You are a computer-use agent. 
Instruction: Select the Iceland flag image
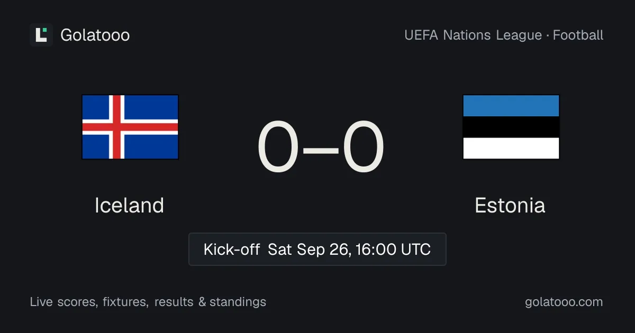click(x=130, y=127)
